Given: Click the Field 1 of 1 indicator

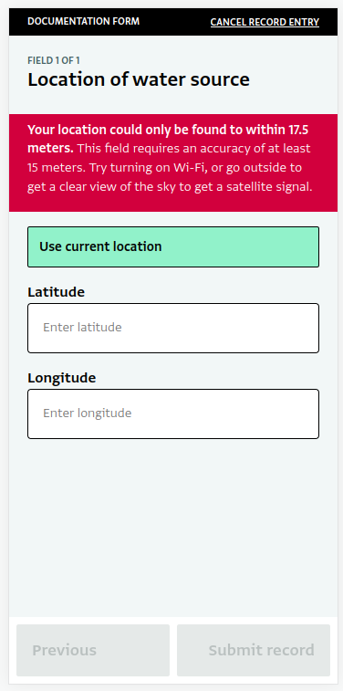Looking at the screenshot, I should click(x=54, y=61).
